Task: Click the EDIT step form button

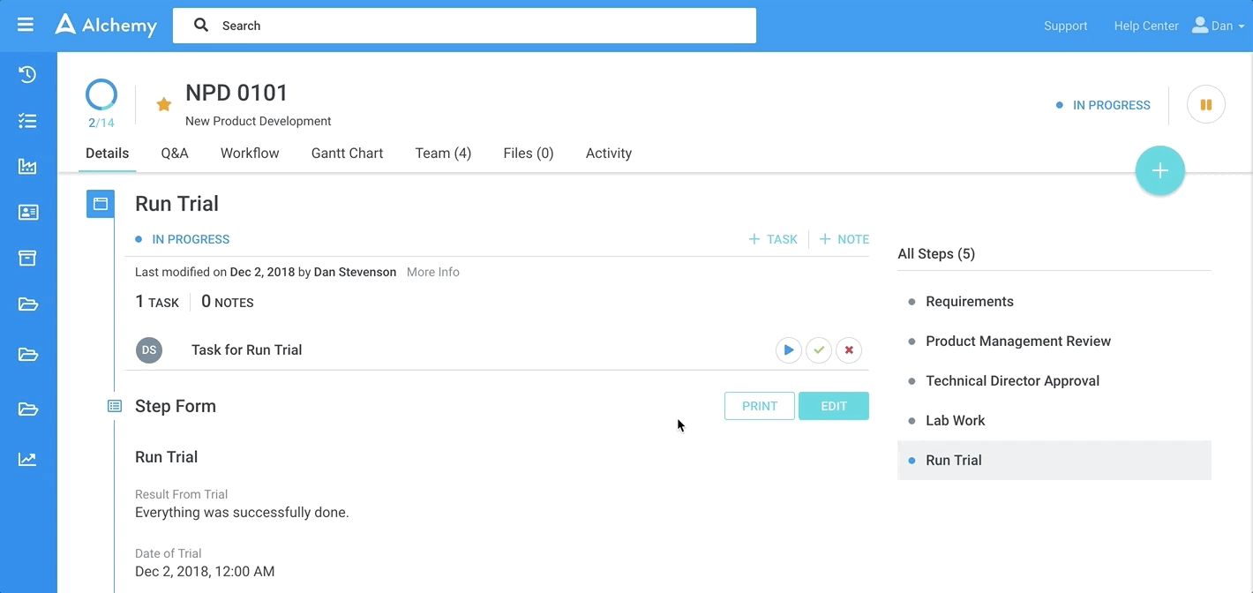Action: 834,406
